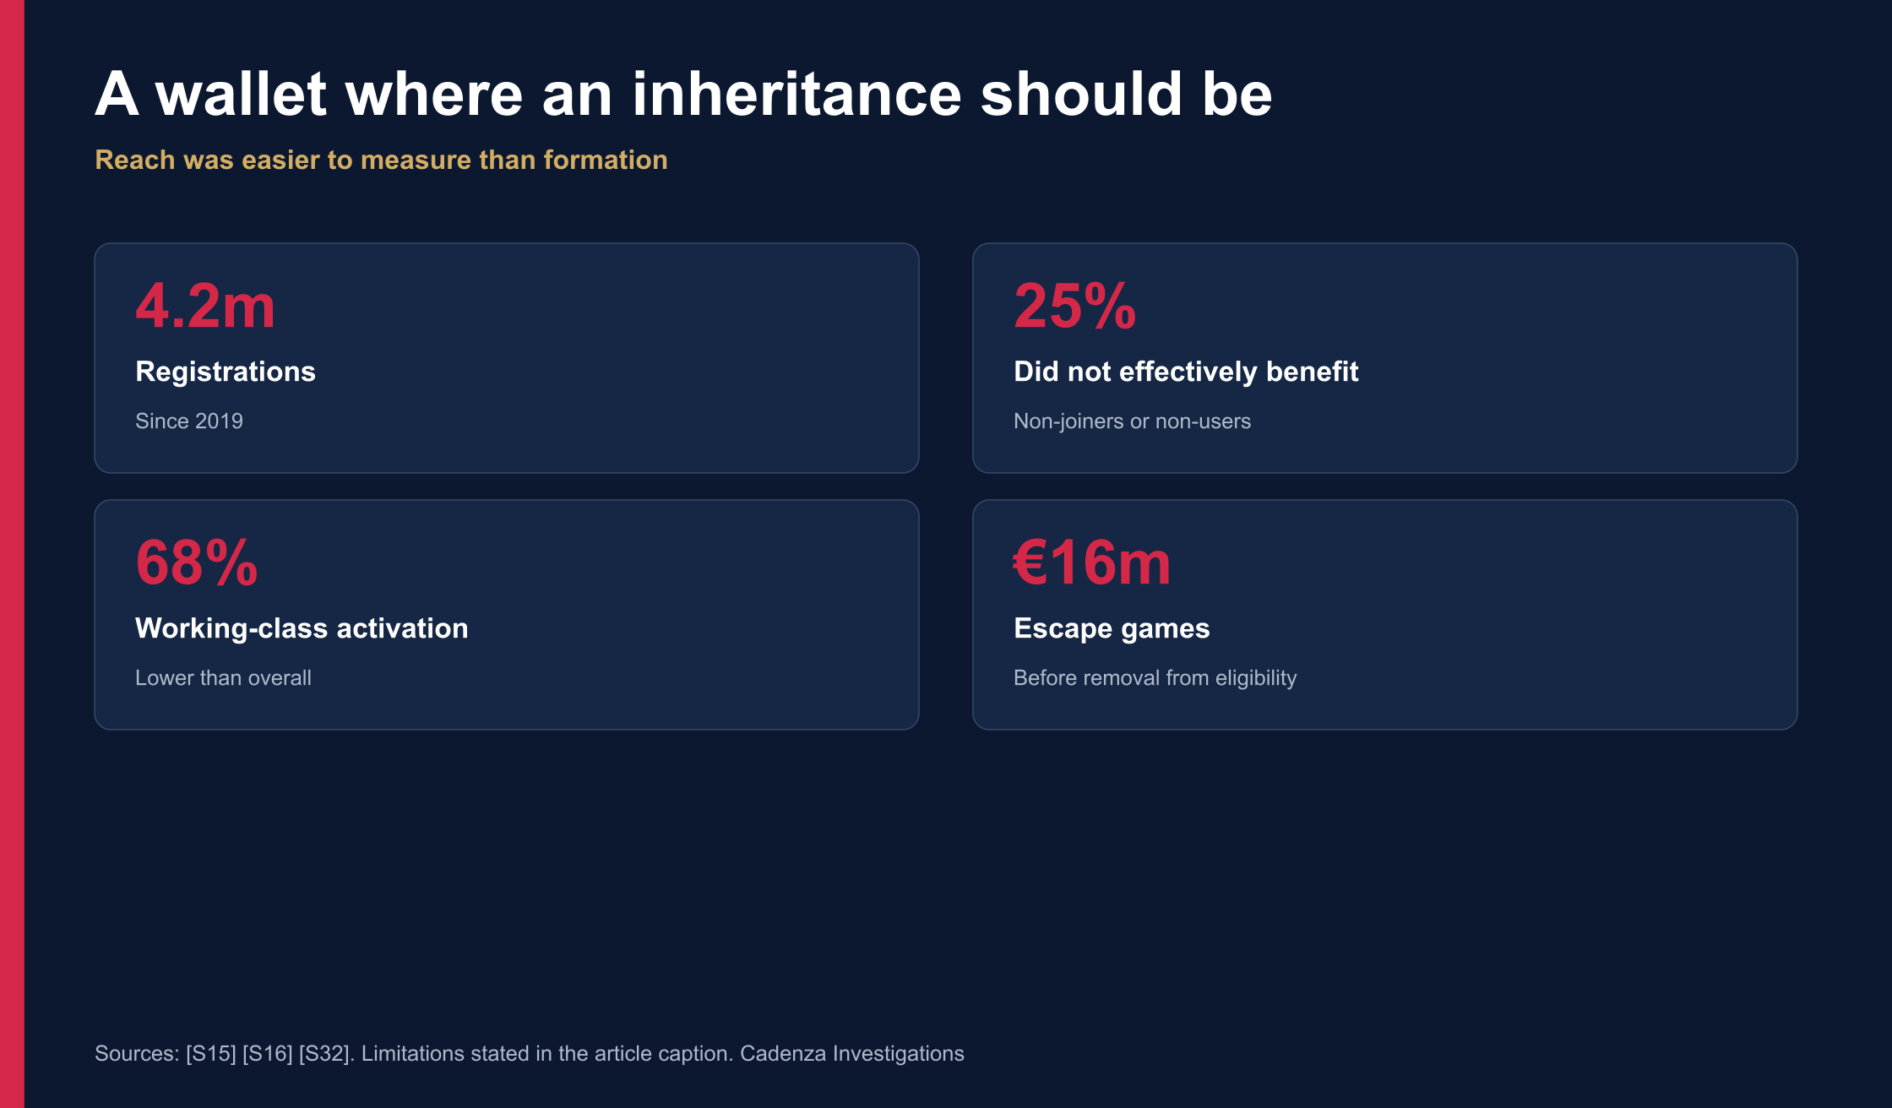Click the red accent bar on left edge
Screen dimensions: 1892x1108
pyautogui.click(x=12, y=554)
